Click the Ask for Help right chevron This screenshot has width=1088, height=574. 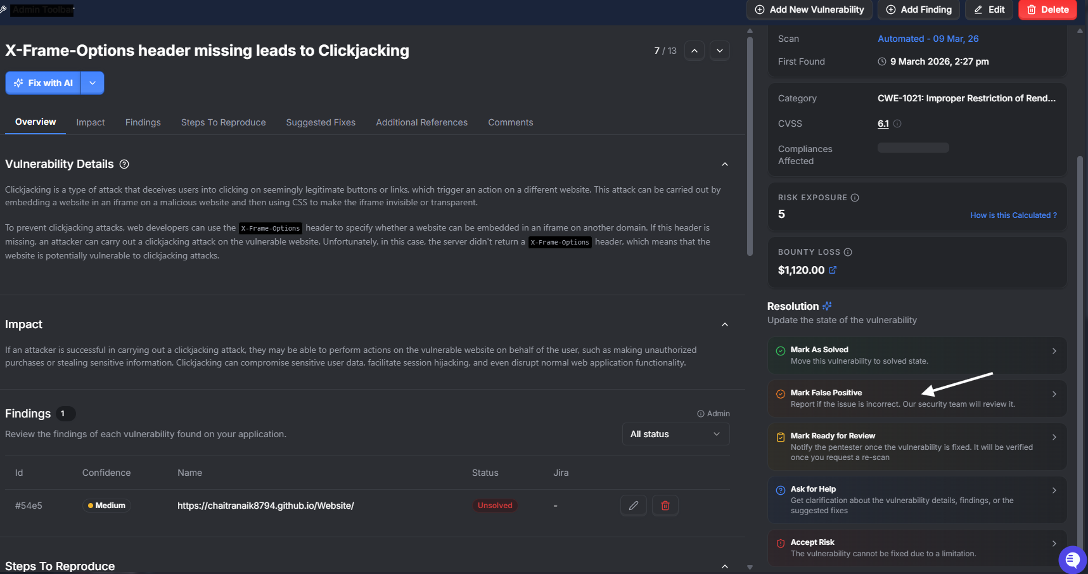[1054, 490]
